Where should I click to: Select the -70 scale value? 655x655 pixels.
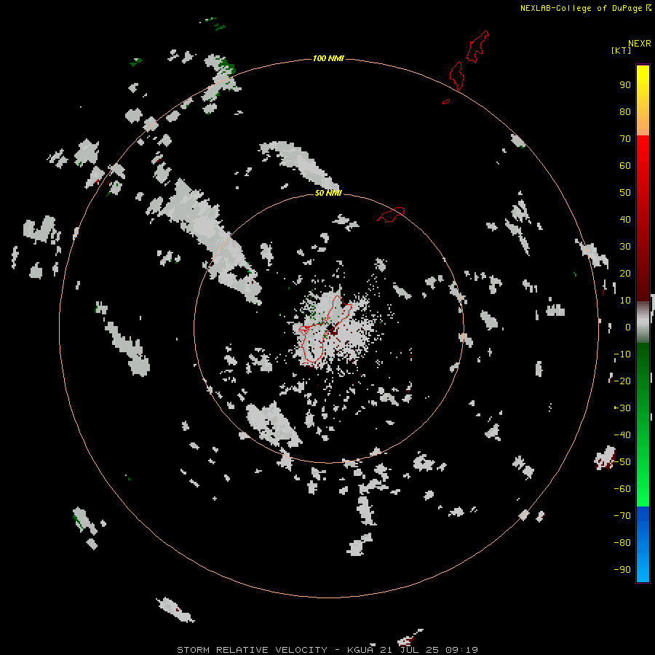pos(622,516)
